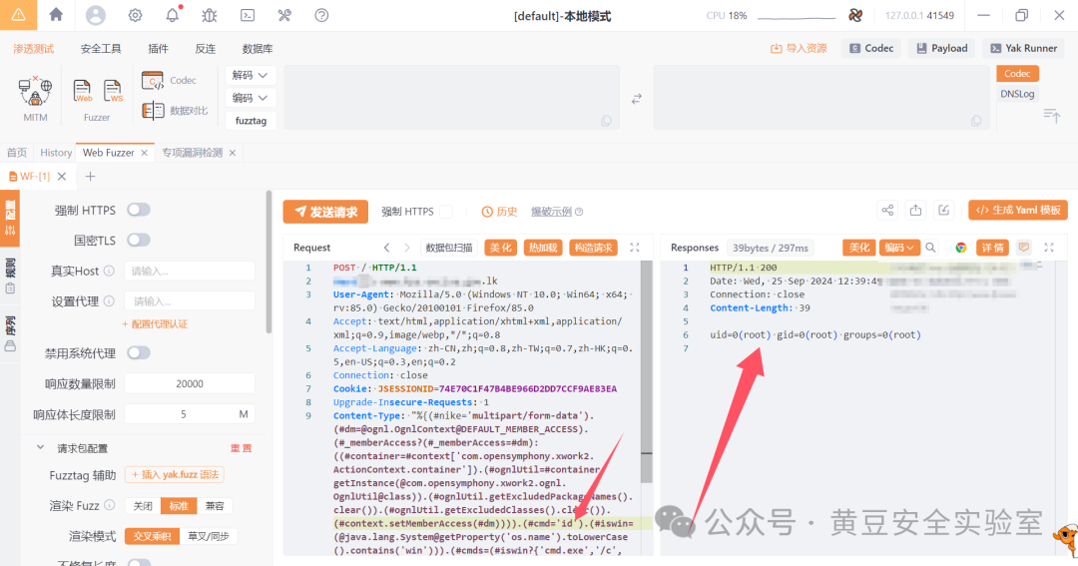This screenshot has height=566, width=1078.
Task: Open response in Chrome browser
Action: tap(961, 248)
